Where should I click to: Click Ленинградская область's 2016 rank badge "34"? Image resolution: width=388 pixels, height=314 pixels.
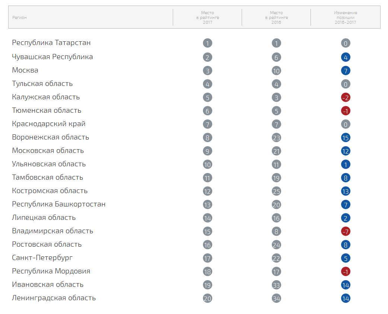click(x=276, y=298)
